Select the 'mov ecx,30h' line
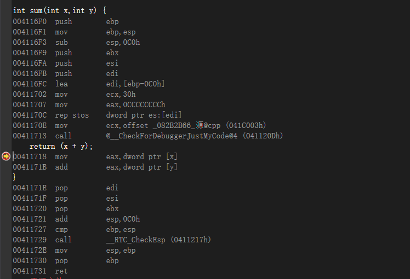This screenshot has width=410, height=279. (x=74, y=94)
